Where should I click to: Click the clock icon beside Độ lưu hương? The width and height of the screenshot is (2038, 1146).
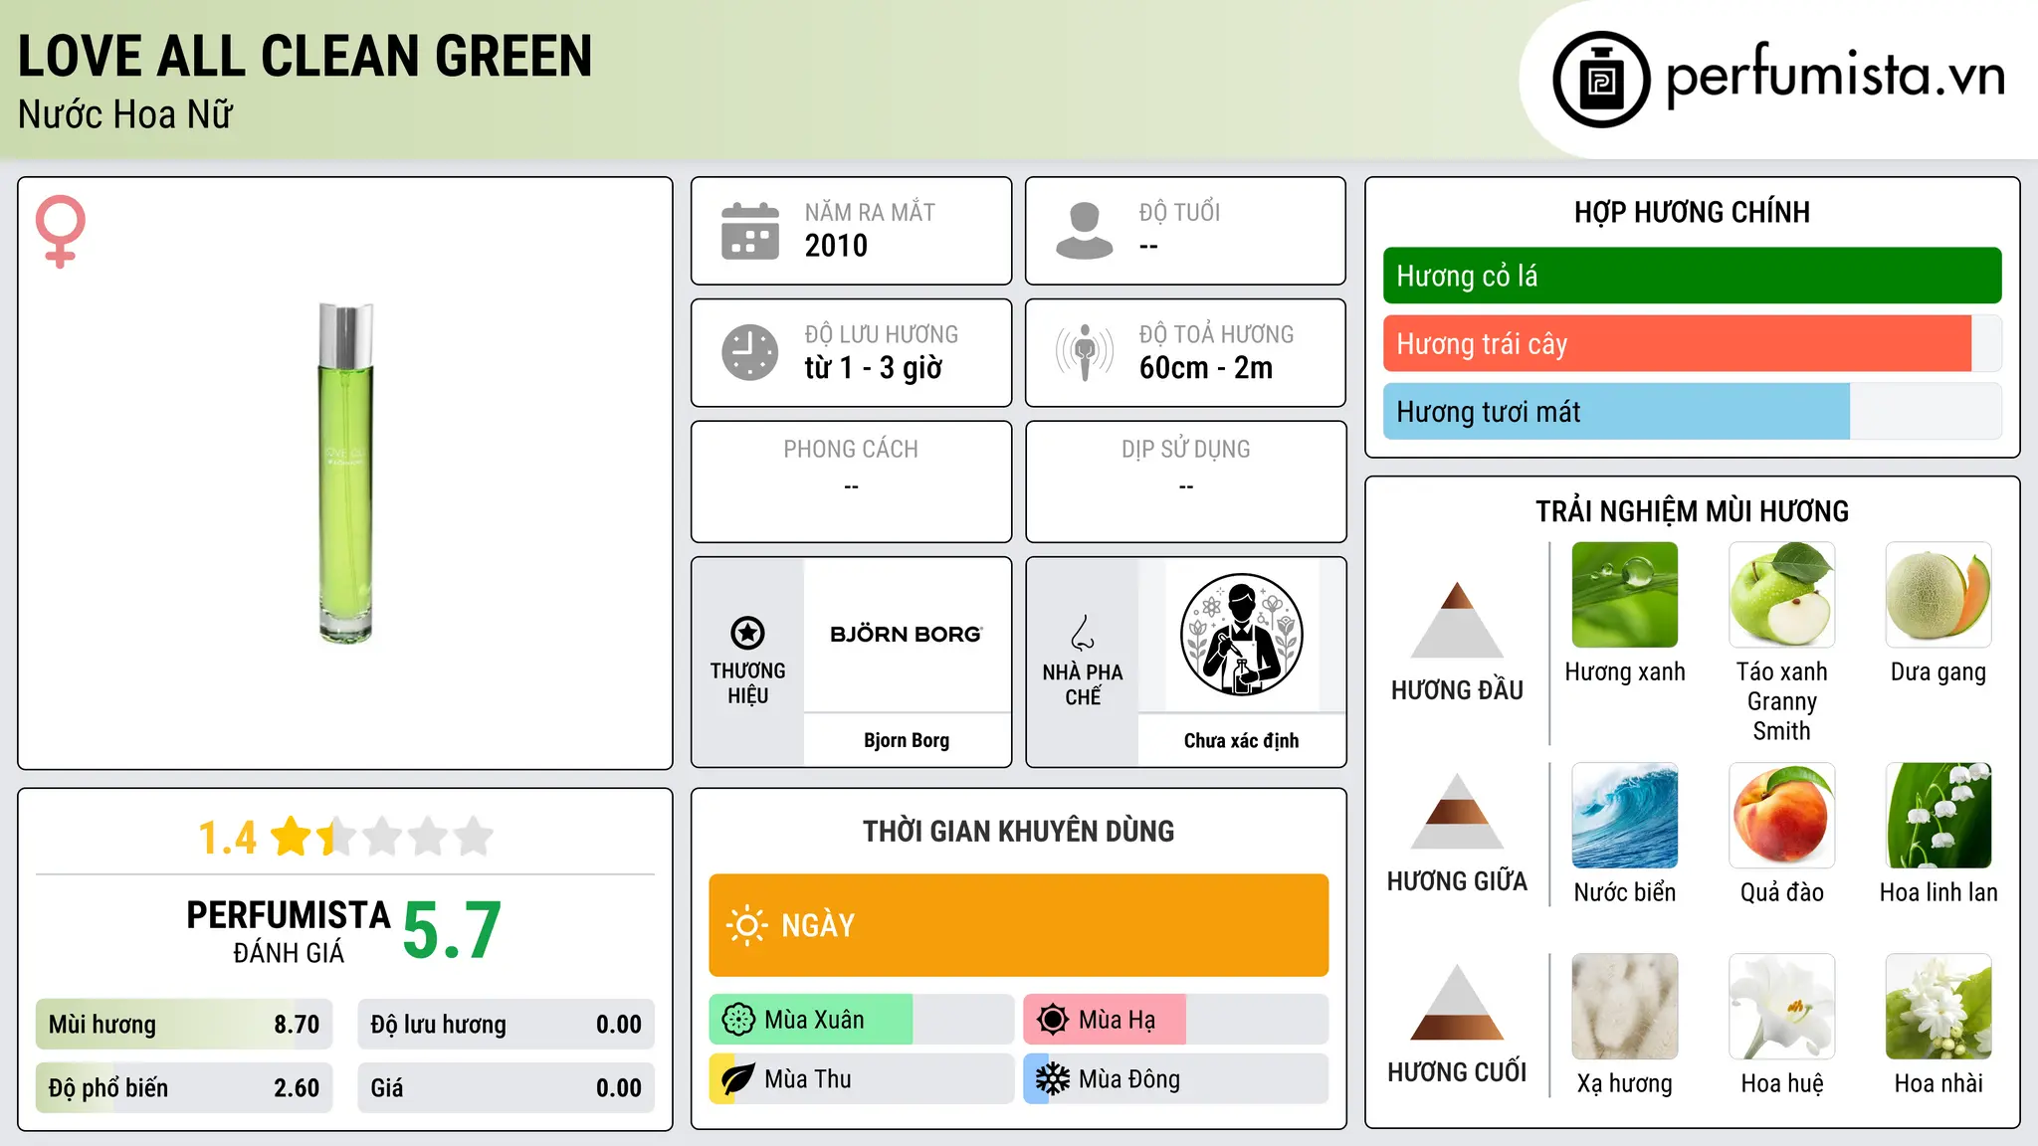click(750, 352)
